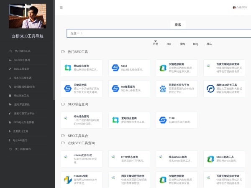Viewport: 251px width, 188px height.
Task: Click the user icon beside SEO站长知名博客
Action: [x=10, y=122]
